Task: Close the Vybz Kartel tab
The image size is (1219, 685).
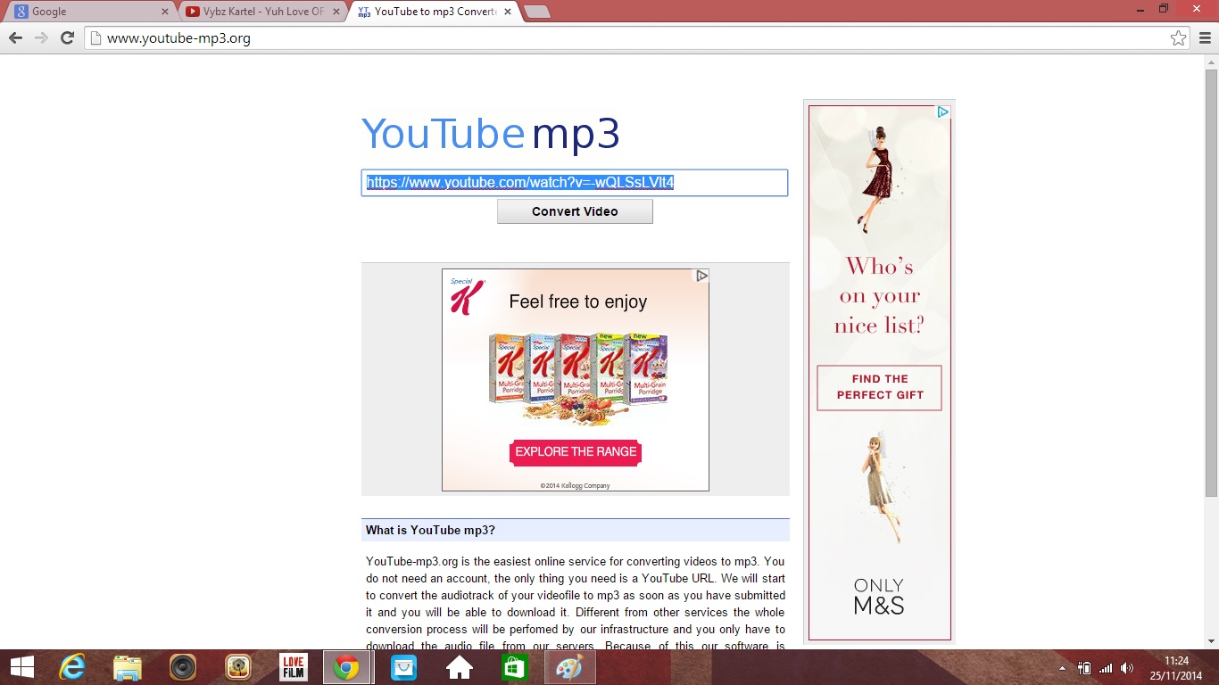Action: pyautogui.click(x=336, y=12)
